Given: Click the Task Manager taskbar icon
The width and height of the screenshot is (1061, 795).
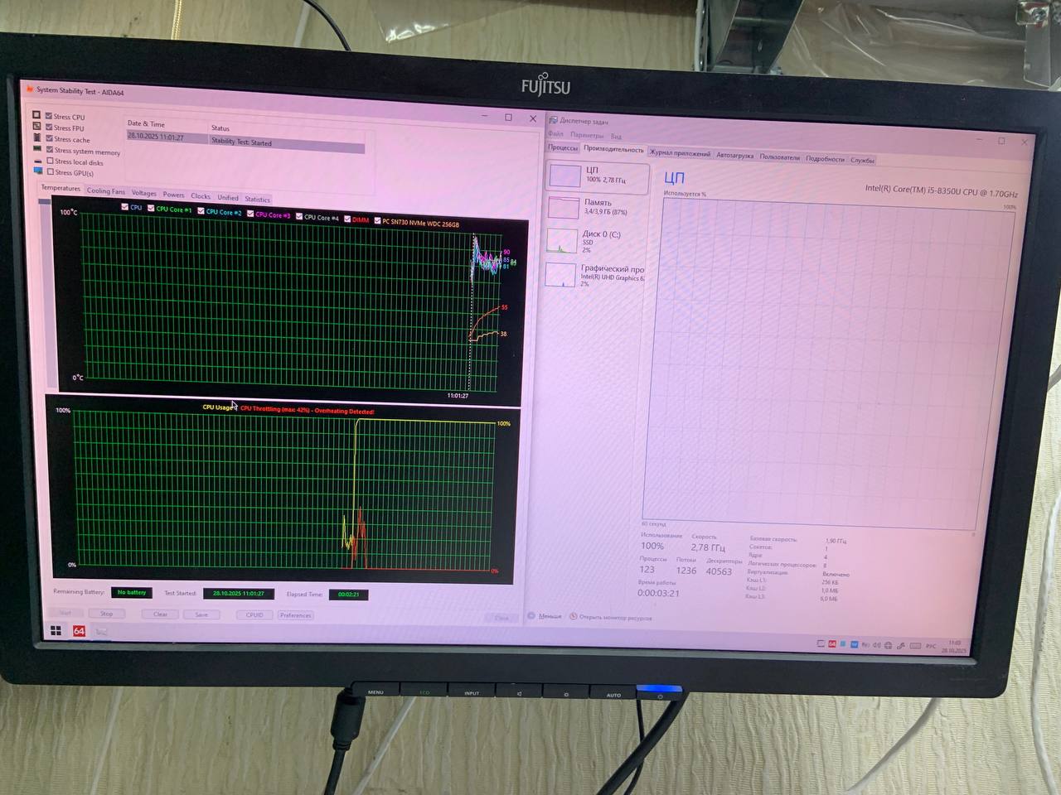Looking at the screenshot, I should pyautogui.click(x=101, y=632).
